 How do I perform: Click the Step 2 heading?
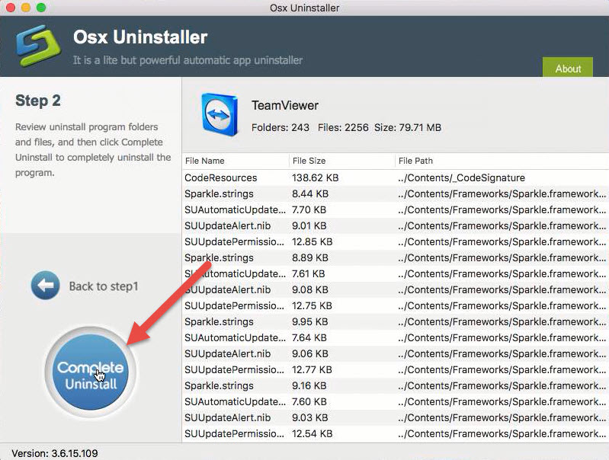[37, 101]
